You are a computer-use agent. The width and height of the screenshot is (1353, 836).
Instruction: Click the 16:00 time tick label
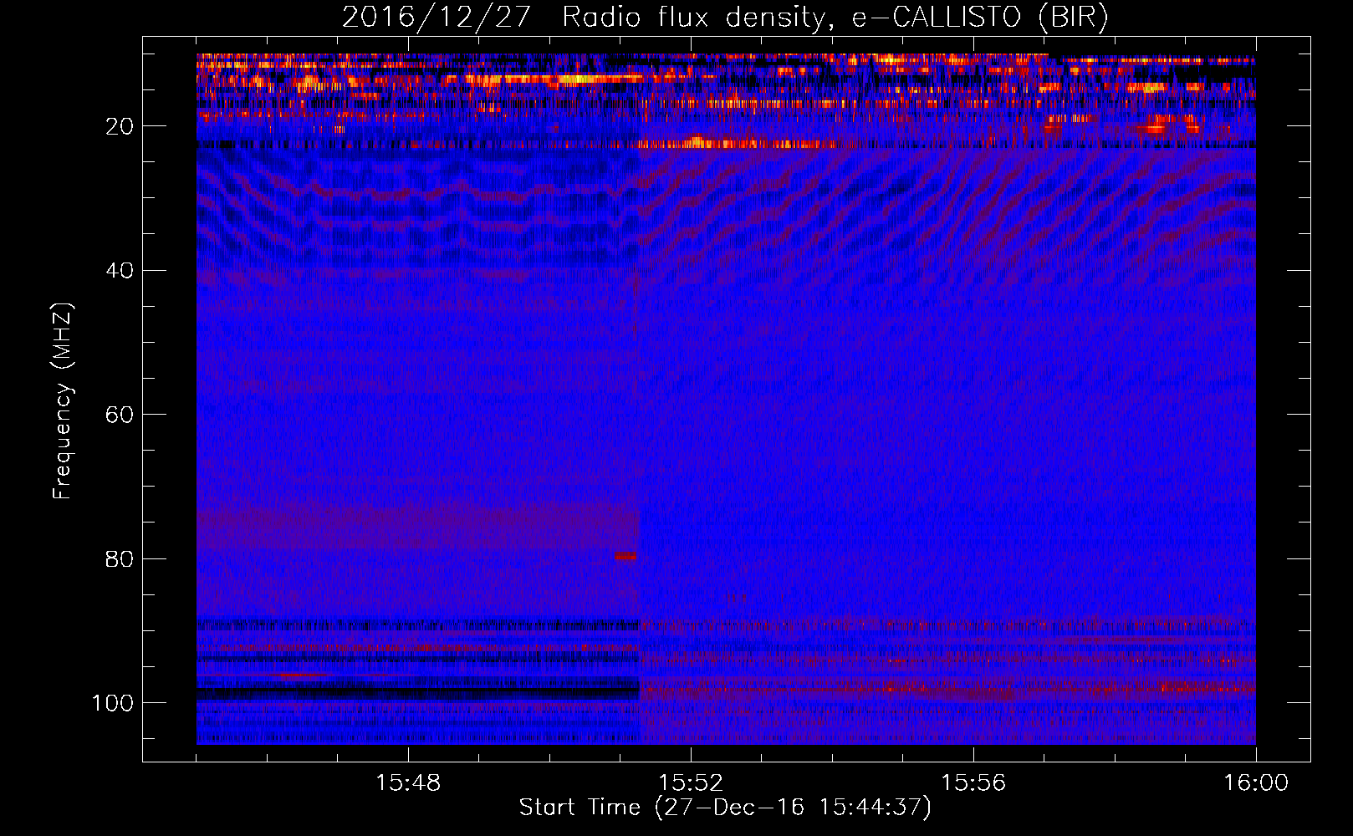point(1256,782)
